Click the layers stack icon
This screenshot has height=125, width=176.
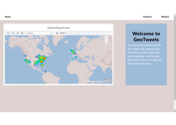click(57, 33)
